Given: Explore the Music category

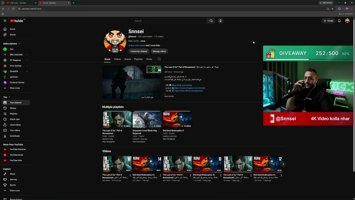Looking at the screenshot, I should [16, 174].
